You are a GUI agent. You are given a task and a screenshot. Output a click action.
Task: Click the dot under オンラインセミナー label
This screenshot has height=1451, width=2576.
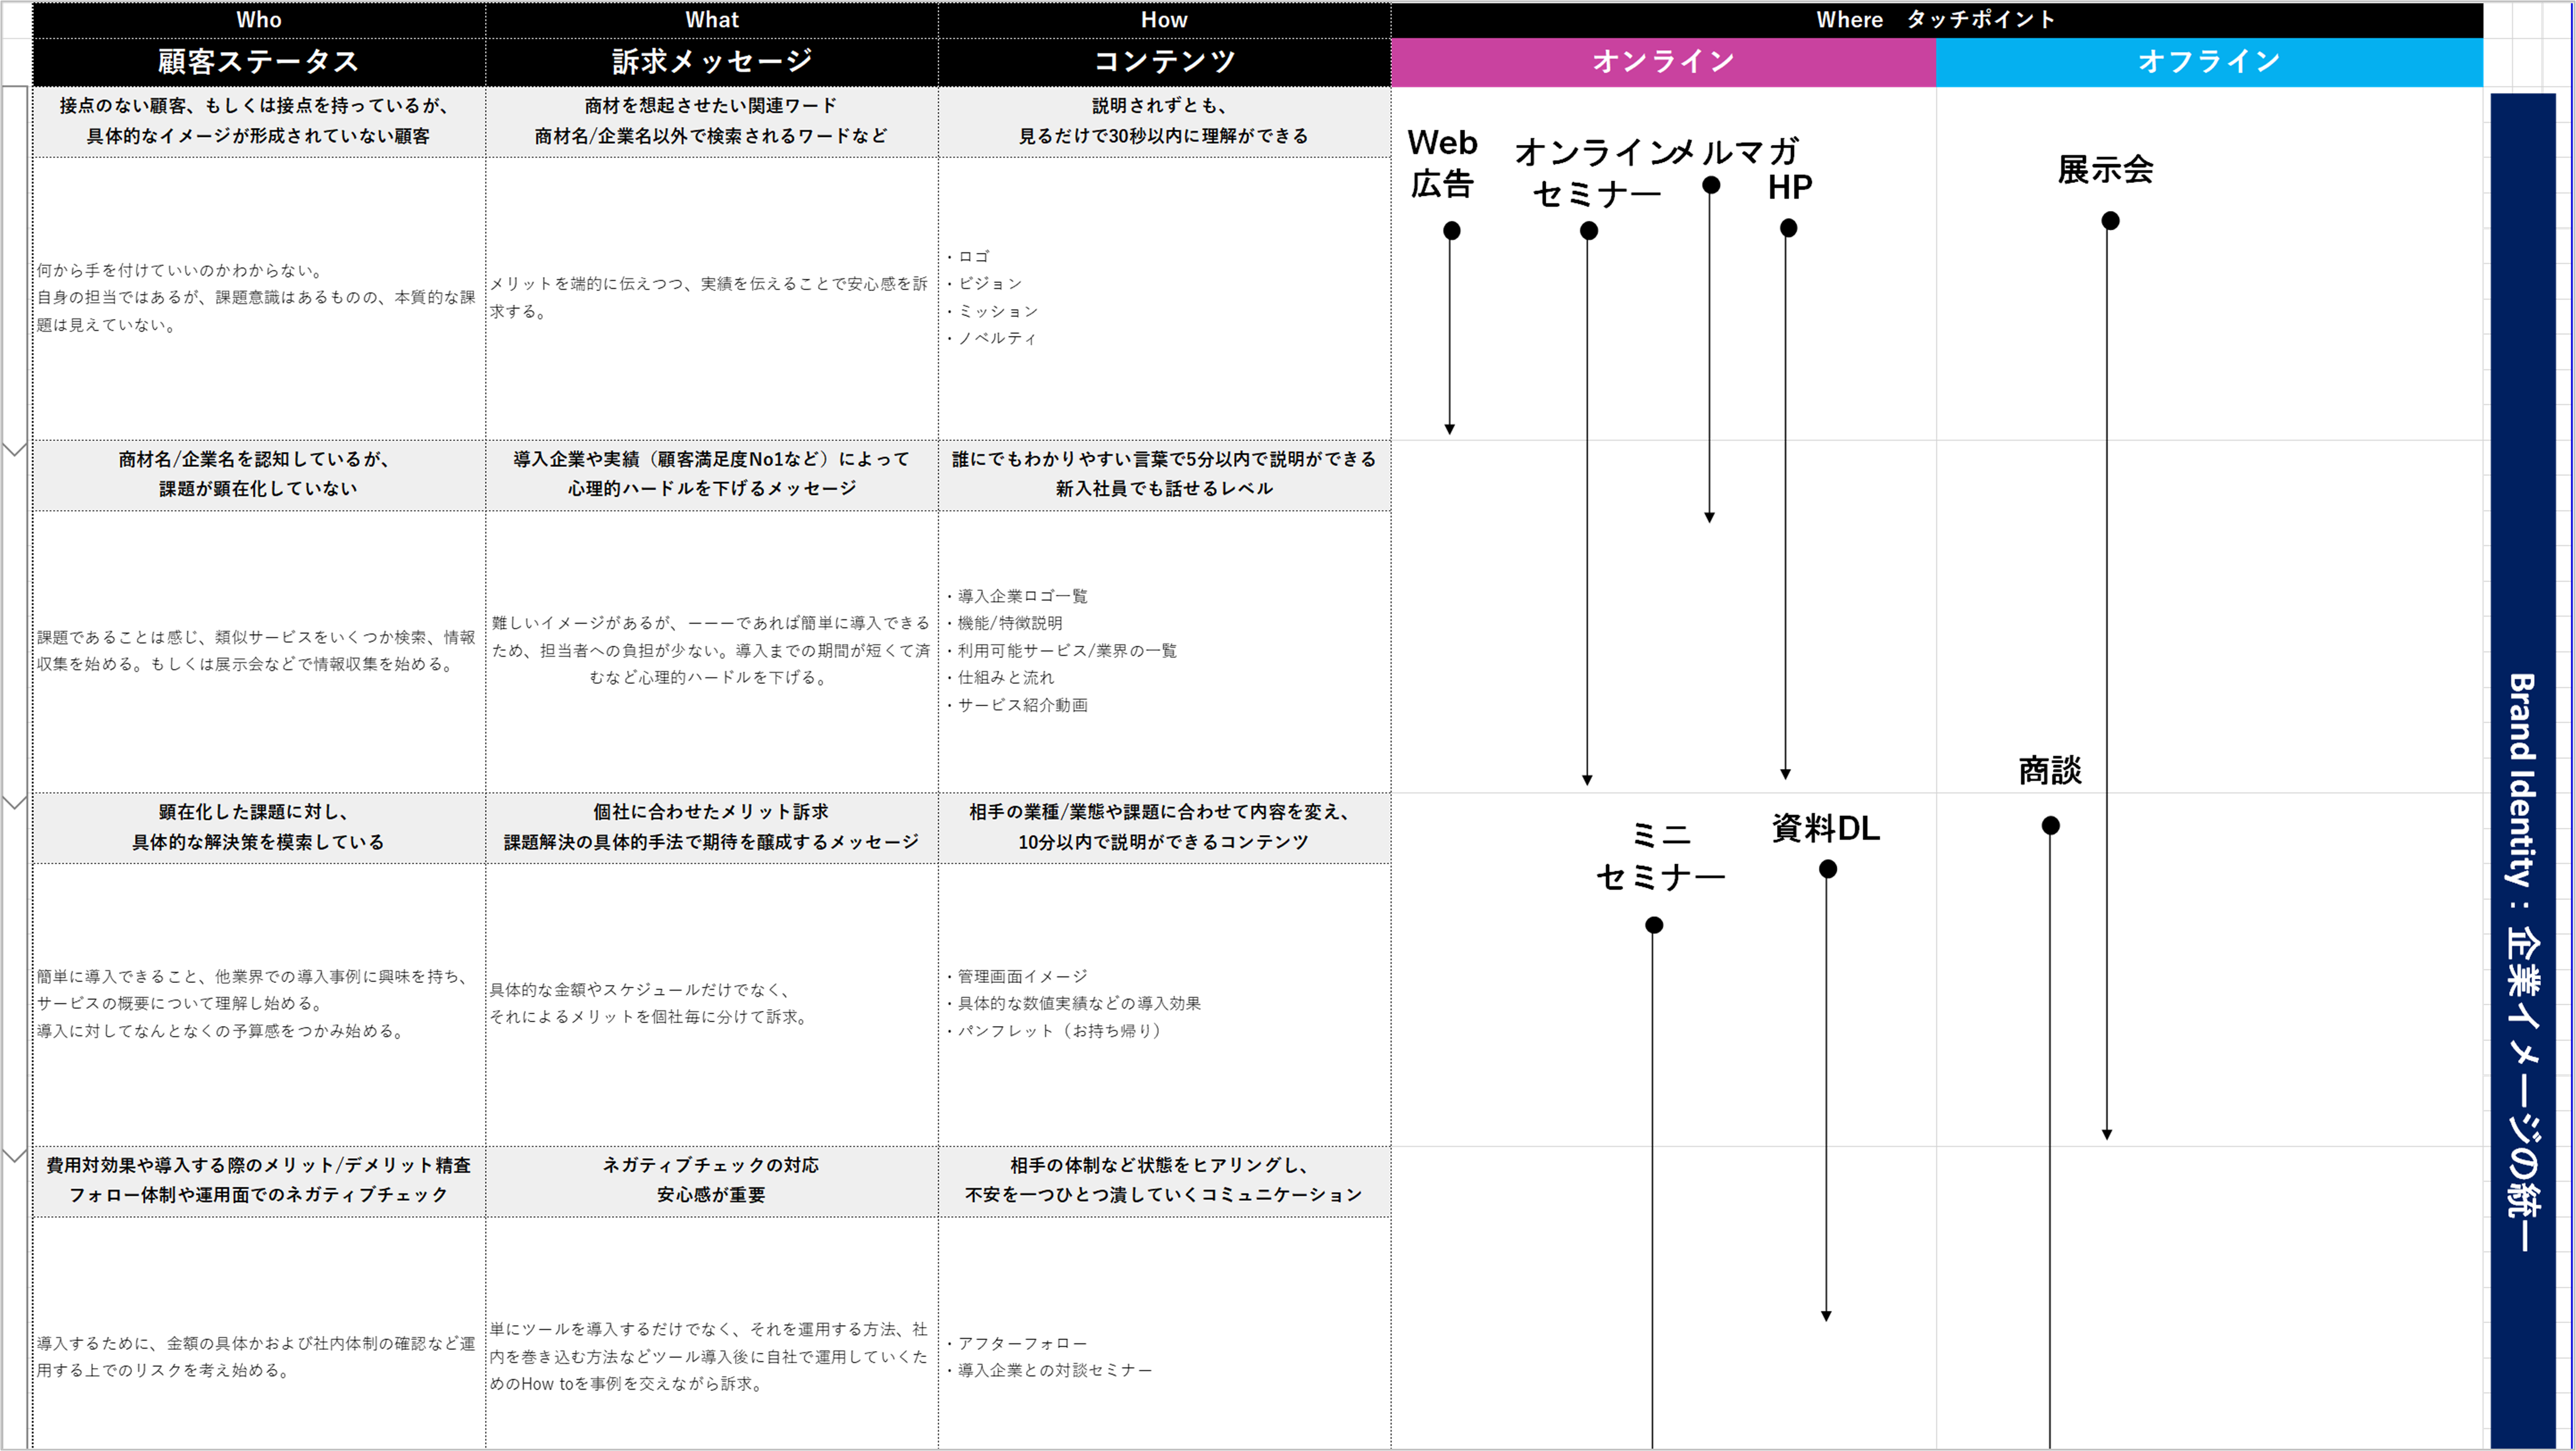click(x=1589, y=231)
